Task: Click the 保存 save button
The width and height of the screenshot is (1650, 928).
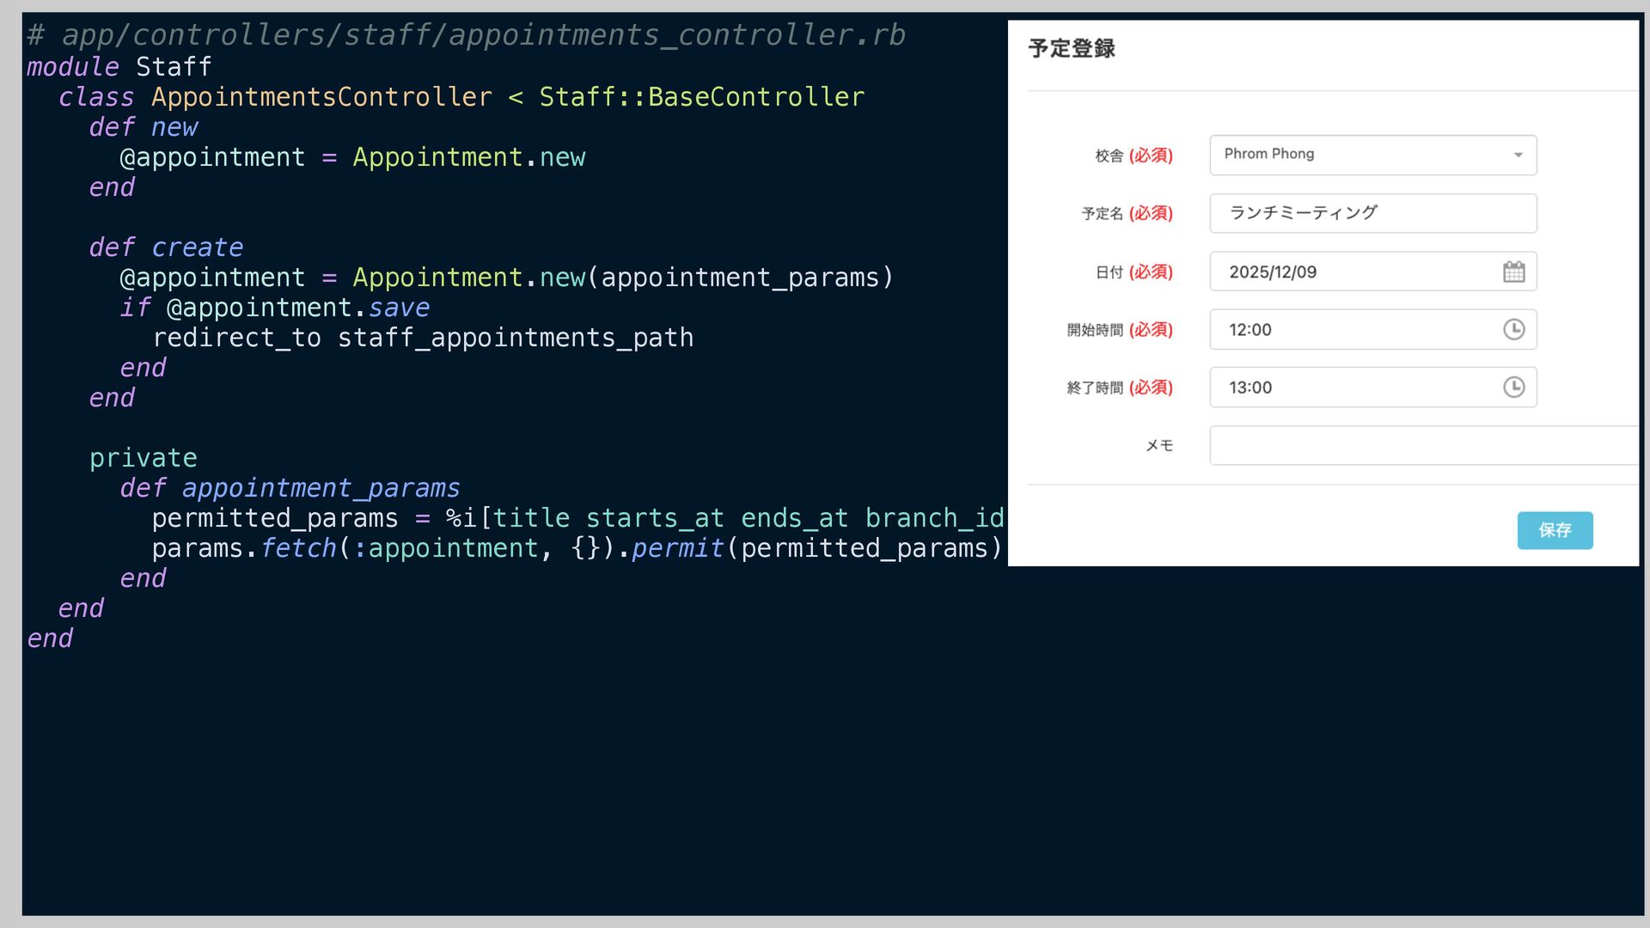Action: pos(1554,530)
